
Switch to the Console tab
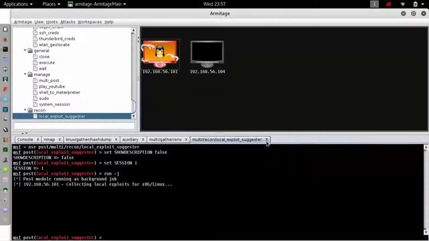coord(25,139)
